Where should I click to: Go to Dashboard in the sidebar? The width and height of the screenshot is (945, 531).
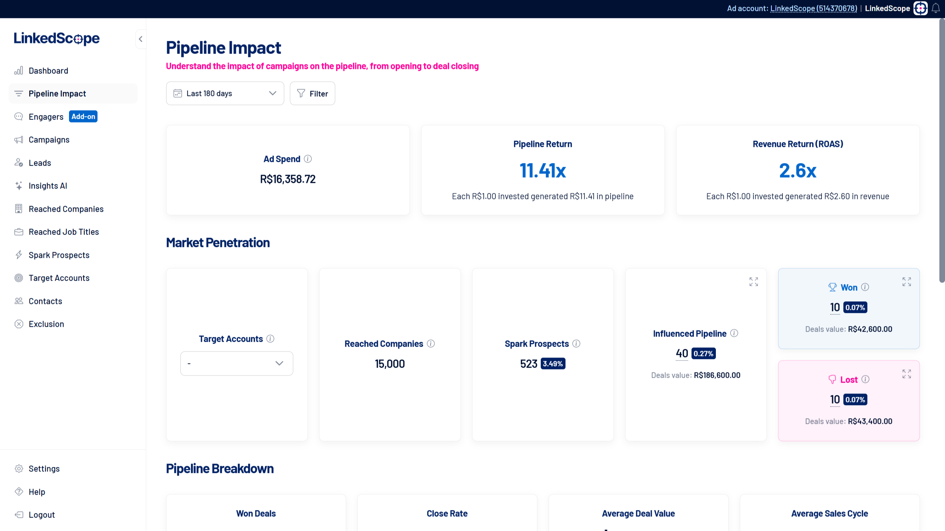click(x=73, y=70)
